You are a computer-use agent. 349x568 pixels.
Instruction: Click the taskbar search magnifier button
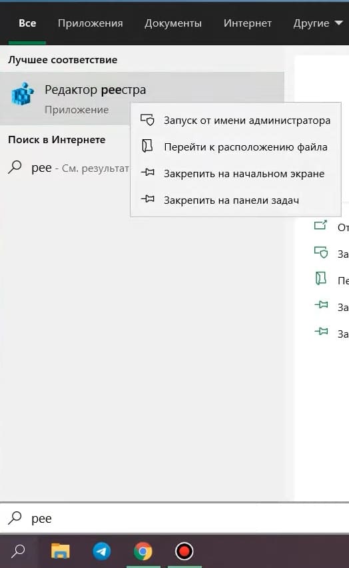18,551
